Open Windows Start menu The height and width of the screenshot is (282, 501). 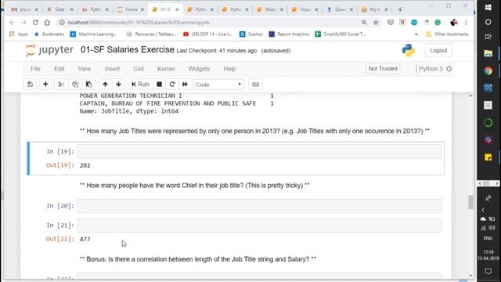[x=488, y=7]
